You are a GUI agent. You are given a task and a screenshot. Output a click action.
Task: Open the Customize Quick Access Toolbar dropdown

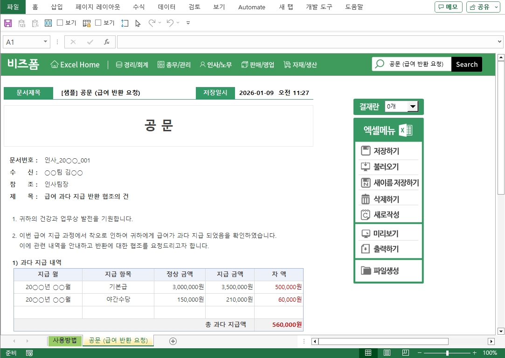click(x=188, y=23)
